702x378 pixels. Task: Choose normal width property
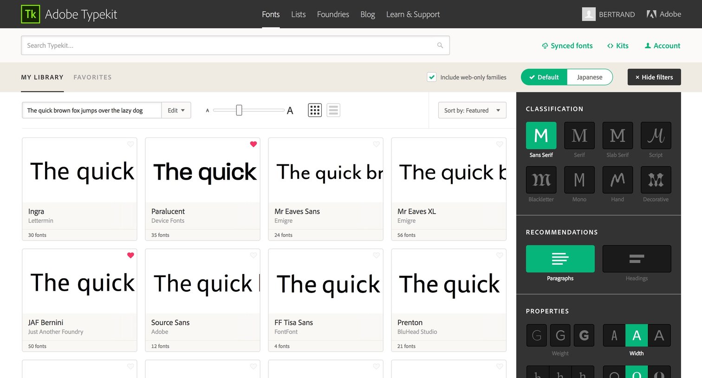point(637,335)
